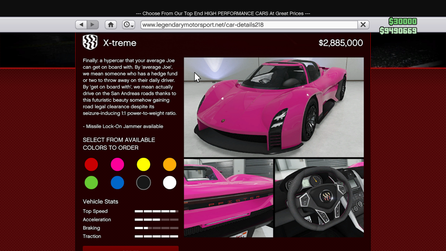The image size is (446, 251).
Task: Choose the hot pink color swatch
Action: [x=117, y=164]
